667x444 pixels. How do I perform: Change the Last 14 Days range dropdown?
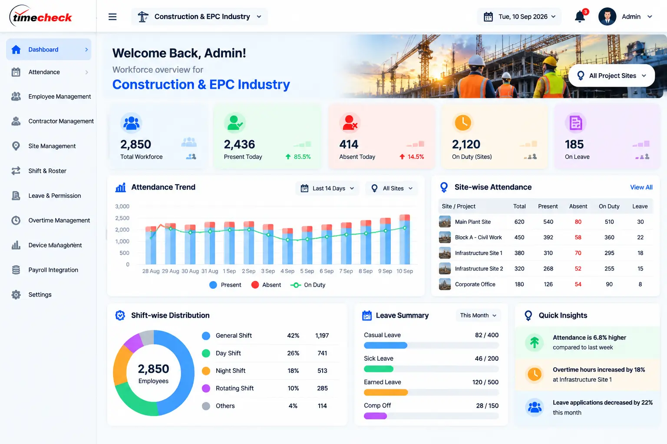pos(327,188)
